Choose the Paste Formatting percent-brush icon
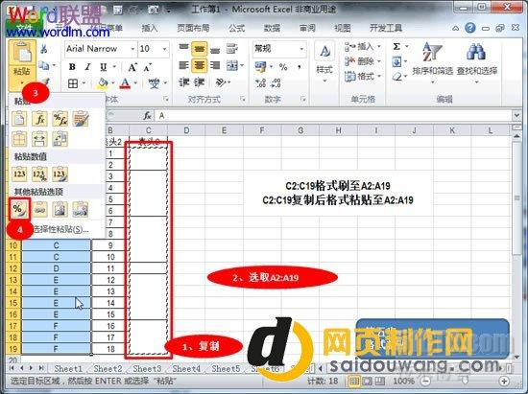This screenshot has height=394, width=528. click(19, 209)
